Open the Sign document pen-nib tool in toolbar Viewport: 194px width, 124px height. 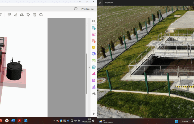(x=22, y=14)
